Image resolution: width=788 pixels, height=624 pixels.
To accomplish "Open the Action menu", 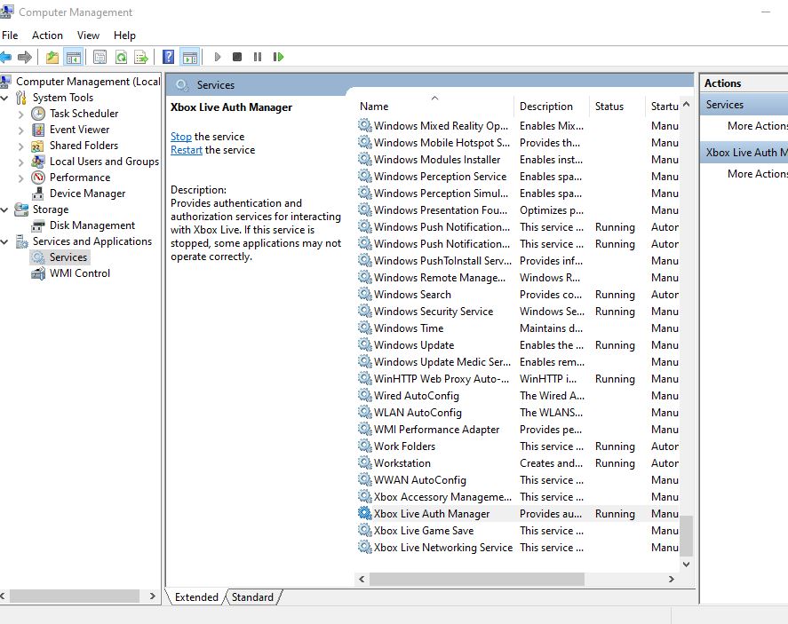I will click(x=47, y=36).
